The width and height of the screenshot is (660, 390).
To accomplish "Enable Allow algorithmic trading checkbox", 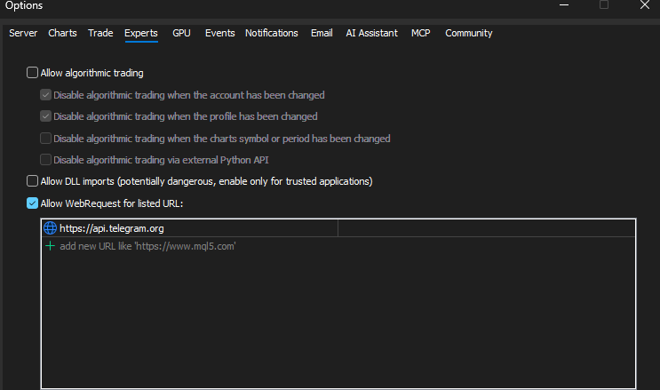I will (32, 73).
